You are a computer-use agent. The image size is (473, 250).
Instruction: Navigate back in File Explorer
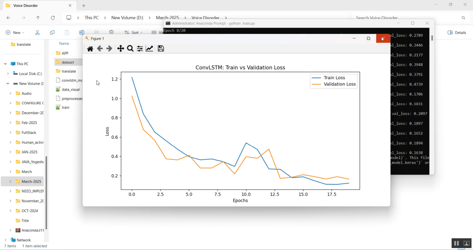9,18
